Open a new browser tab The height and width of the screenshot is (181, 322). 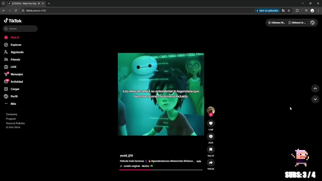tap(49, 4)
